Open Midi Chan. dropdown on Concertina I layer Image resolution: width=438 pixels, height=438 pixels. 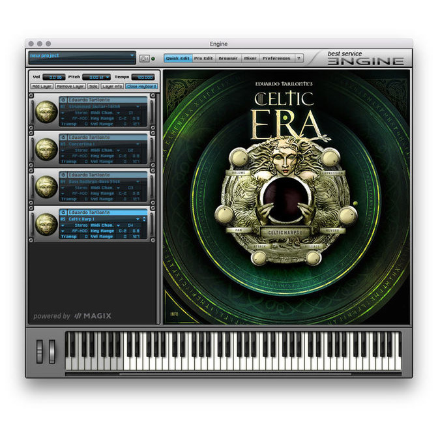pos(118,151)
